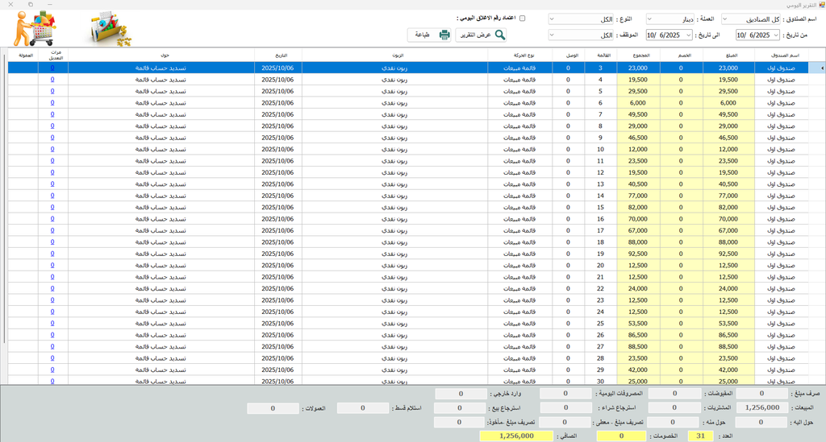The width and height of the screenshot is (826, 442).
Task: Enable the اعتماد رقم الاغلاق اليومي checkbox
Action: [522, 18]
